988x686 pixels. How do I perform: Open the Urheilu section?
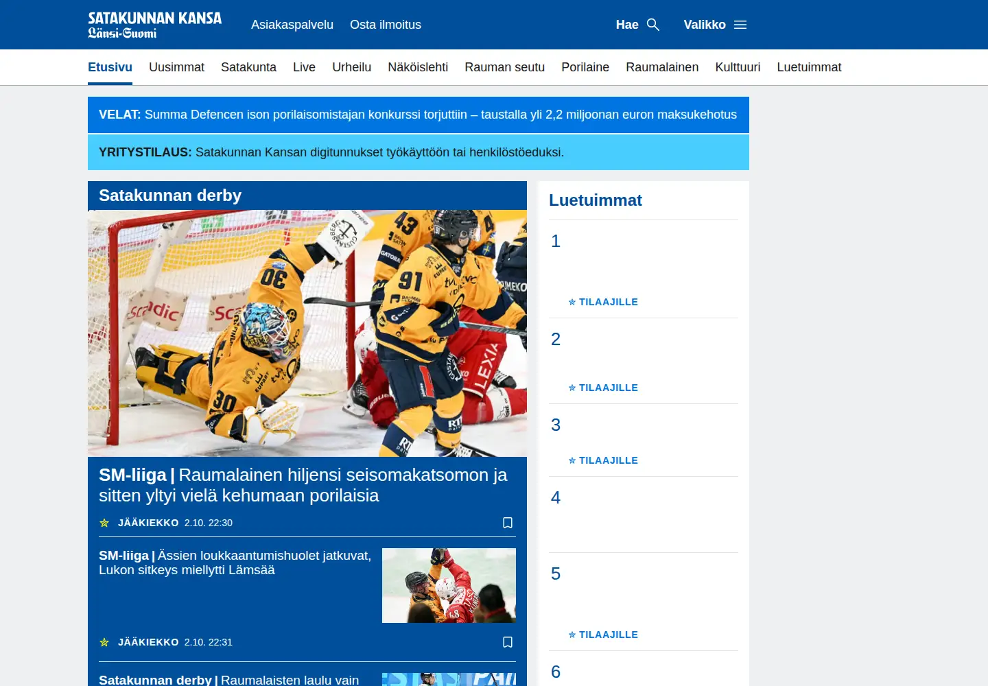tap(351, 67)
